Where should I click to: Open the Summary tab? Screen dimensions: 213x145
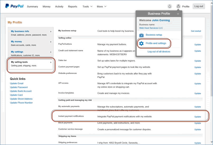tap(33, 7)
